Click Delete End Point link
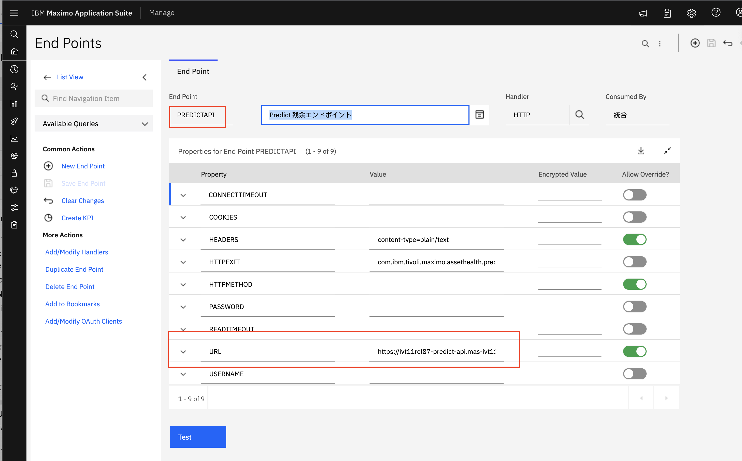 [70, 287]
